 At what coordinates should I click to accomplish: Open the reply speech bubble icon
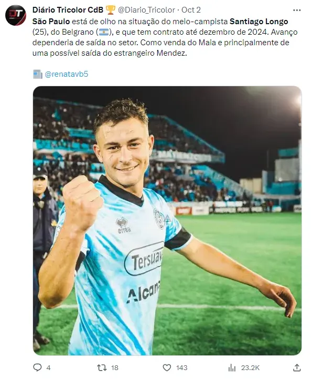click(x=37, y=367)
